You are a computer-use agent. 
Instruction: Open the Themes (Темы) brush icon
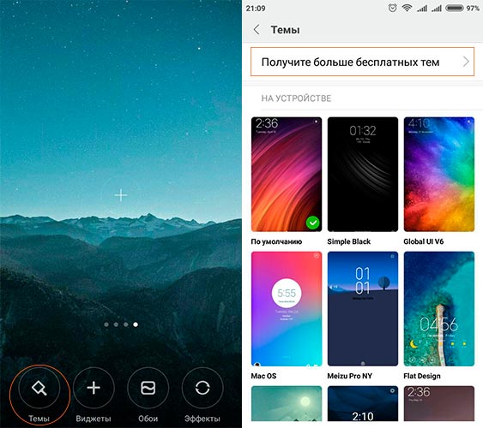tap(39, 388)
